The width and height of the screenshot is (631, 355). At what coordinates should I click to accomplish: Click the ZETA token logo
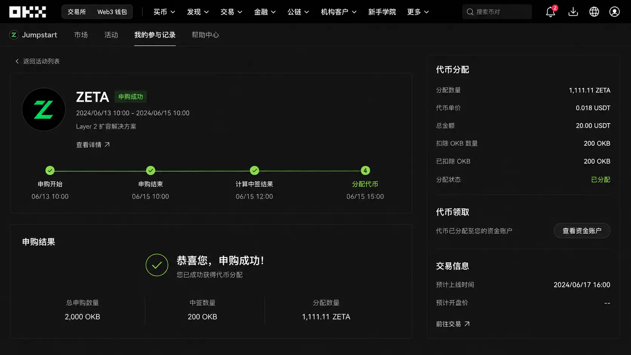[x=44, y=110]
